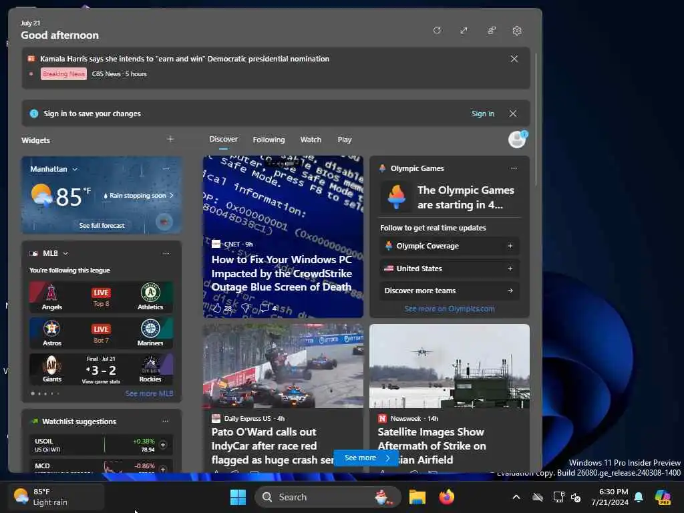Click the Breaking News tag
The width and height of the screenshot is (684, 513).
pos(63,73)
